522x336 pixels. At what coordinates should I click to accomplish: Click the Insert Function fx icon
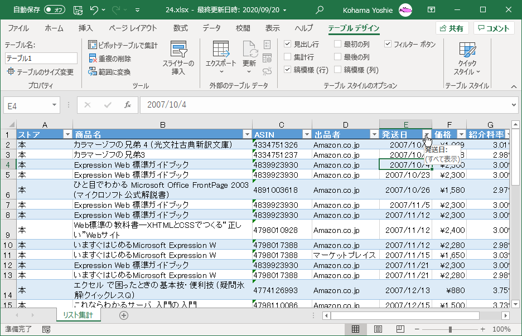pyautogui.click(x=128, y=105)
